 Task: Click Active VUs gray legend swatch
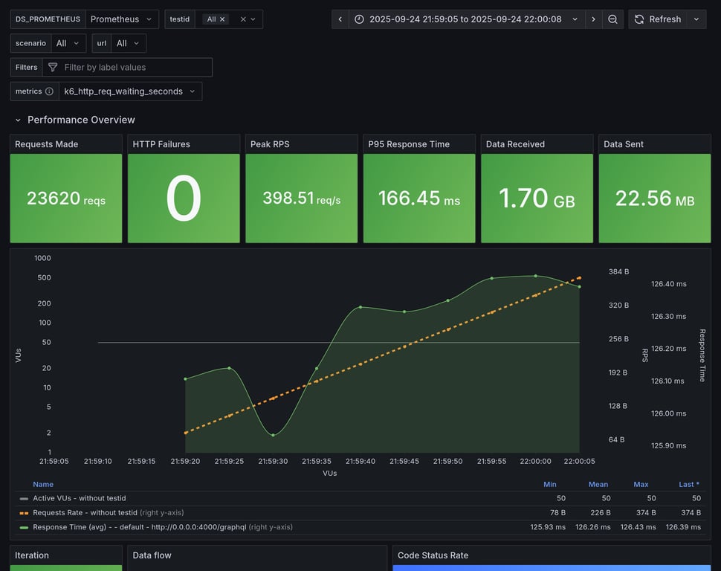tap(24, 498)
